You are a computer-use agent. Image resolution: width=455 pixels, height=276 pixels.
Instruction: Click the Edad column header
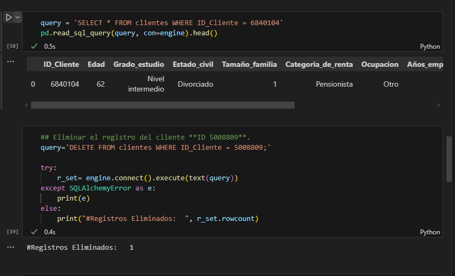point(96,64)
